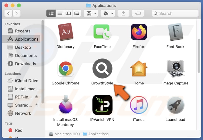
Task: Open Network in the sidebar
Action: [22, 113]
